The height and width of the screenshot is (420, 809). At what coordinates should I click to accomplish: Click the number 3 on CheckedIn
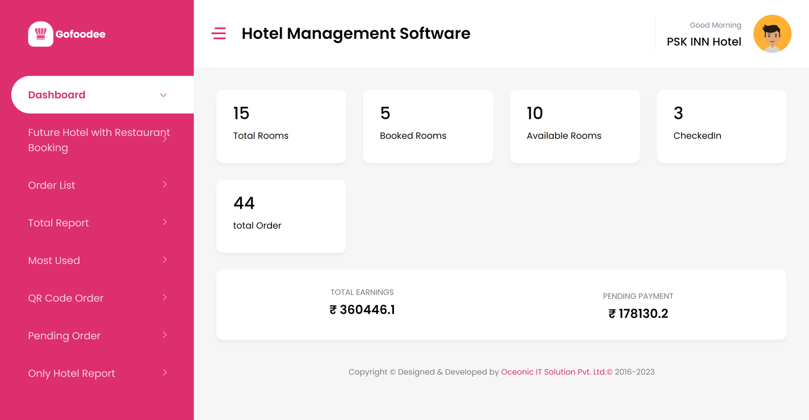pos(678,113)
